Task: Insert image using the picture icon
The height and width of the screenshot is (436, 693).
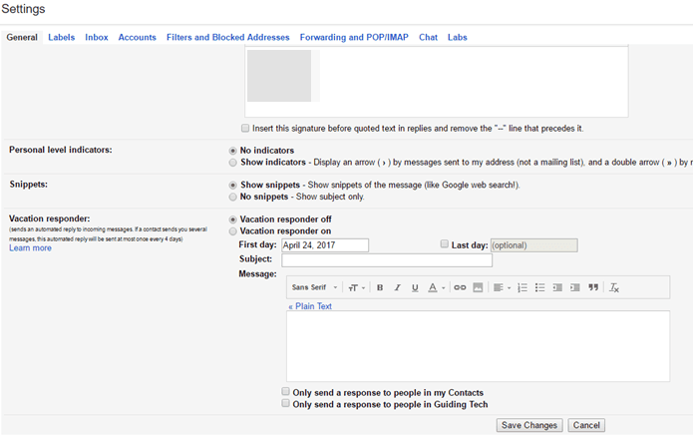Action: coord(478,288)
